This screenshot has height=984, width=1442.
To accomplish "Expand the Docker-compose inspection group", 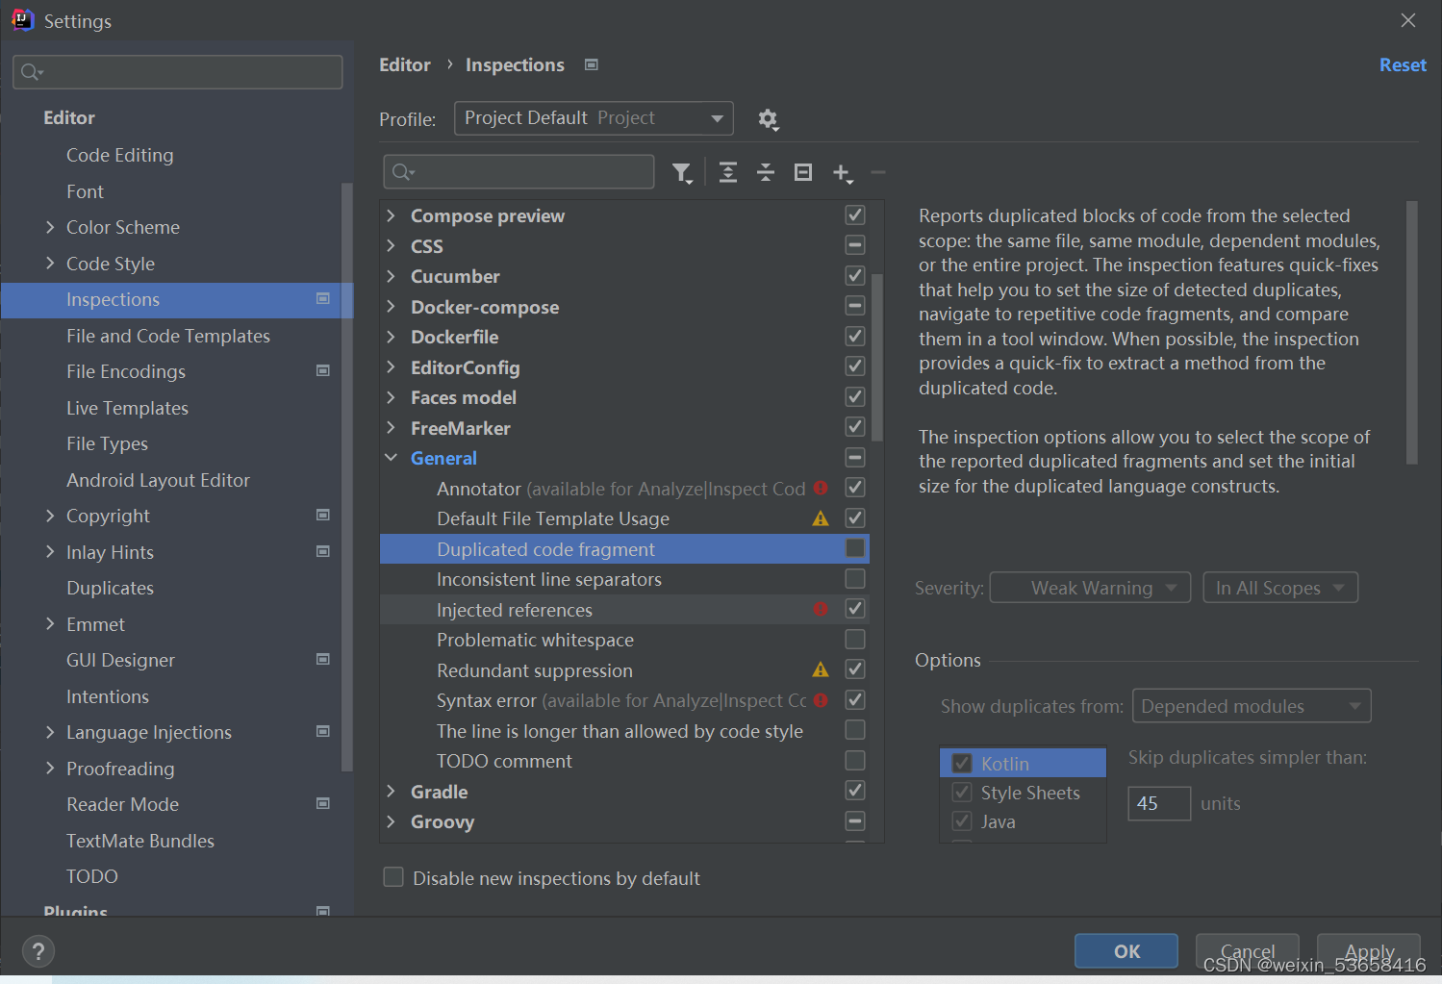I will (x=391, y=306).
